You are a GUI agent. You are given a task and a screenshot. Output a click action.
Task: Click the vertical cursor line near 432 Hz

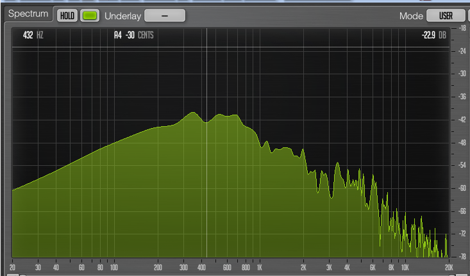click(x=206, y=143)
